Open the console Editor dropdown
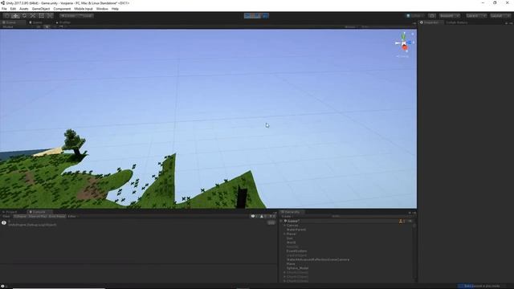This screenshot has width=514, height=289. coord(73,216)
